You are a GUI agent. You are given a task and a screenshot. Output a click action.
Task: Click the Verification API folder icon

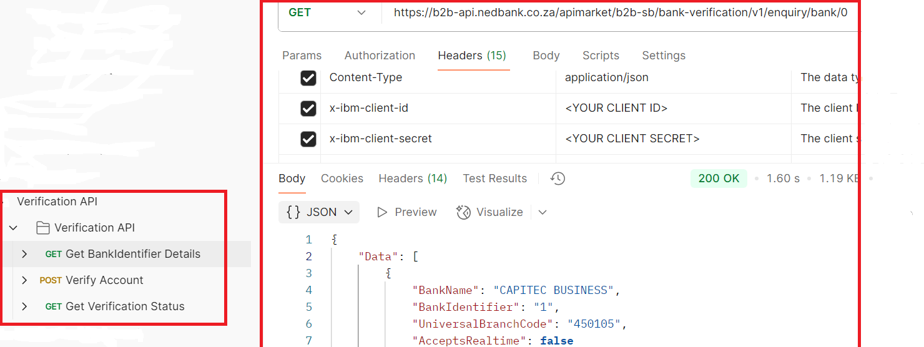pyautogui.click(x=43, y=228)
